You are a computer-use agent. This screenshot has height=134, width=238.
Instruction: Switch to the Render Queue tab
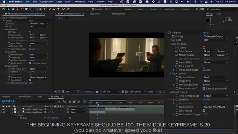25,97
